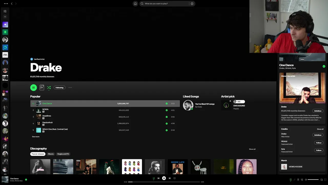
Task: Mute with the volume speaker icon
Action: [x=306, y=180]
